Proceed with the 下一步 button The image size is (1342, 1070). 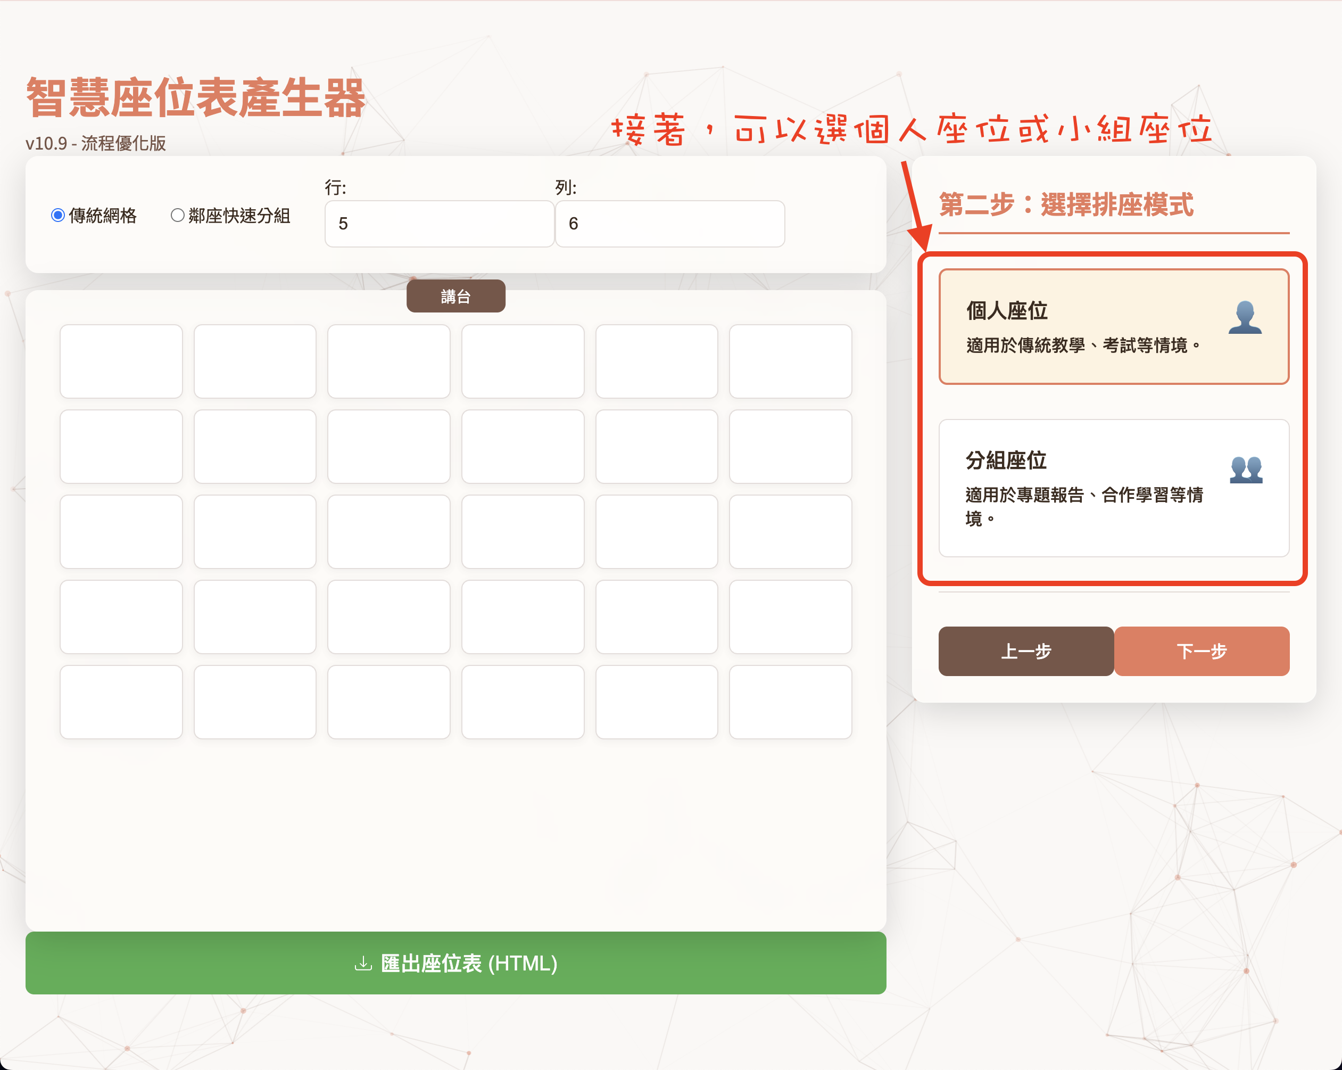pos(1202,651)
